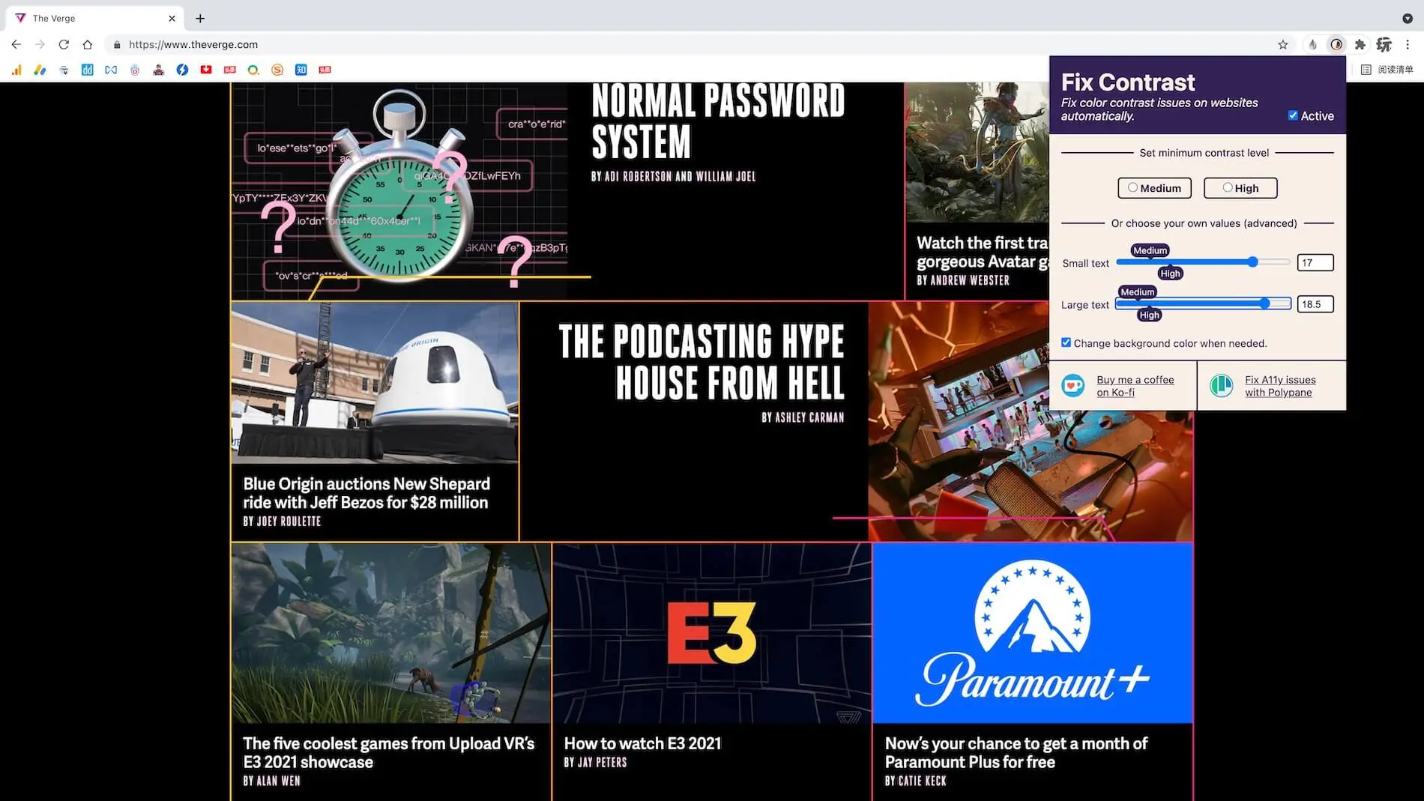Click author name Catie Keck
The height and width of the screenshot is (801, 1424).
point(922,782)
